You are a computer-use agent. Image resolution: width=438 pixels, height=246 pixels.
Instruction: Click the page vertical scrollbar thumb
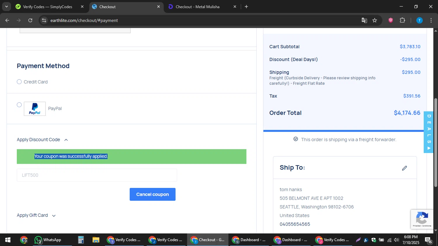[436, 142]
